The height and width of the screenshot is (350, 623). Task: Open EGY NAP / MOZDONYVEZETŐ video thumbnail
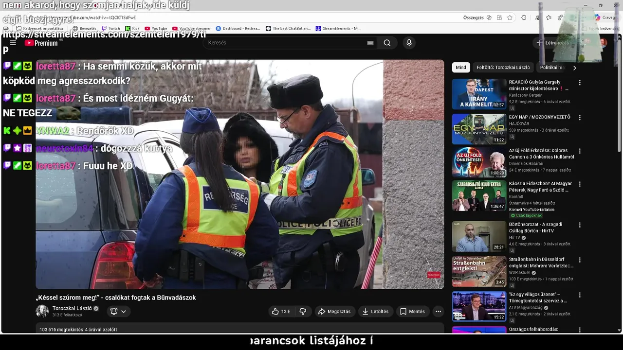[x=479, y=129]
